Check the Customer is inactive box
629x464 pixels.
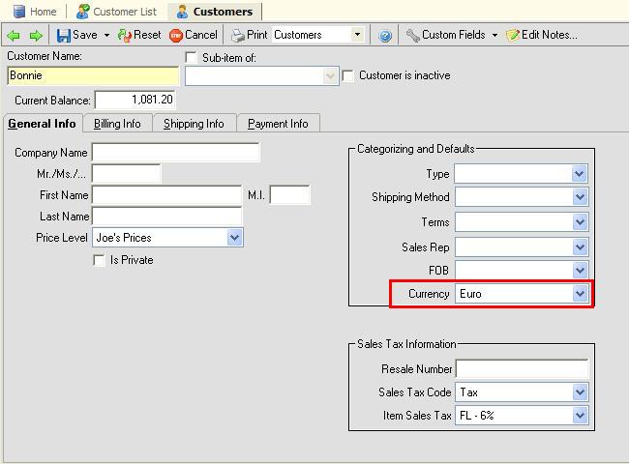point(349,75)
